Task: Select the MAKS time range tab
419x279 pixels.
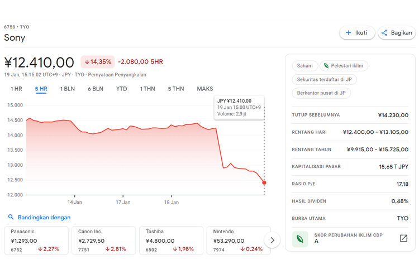Action: tap(204, 89)
